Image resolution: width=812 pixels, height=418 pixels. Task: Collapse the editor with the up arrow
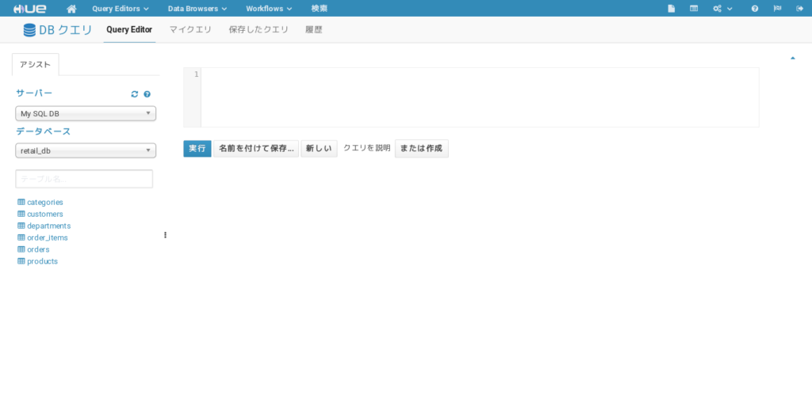pos(792,58)
